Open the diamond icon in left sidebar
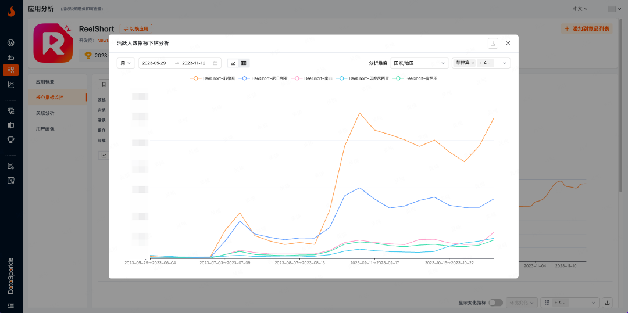Image resolution: width=628 pixels, height=313 pixels. (x=10, y=110)
